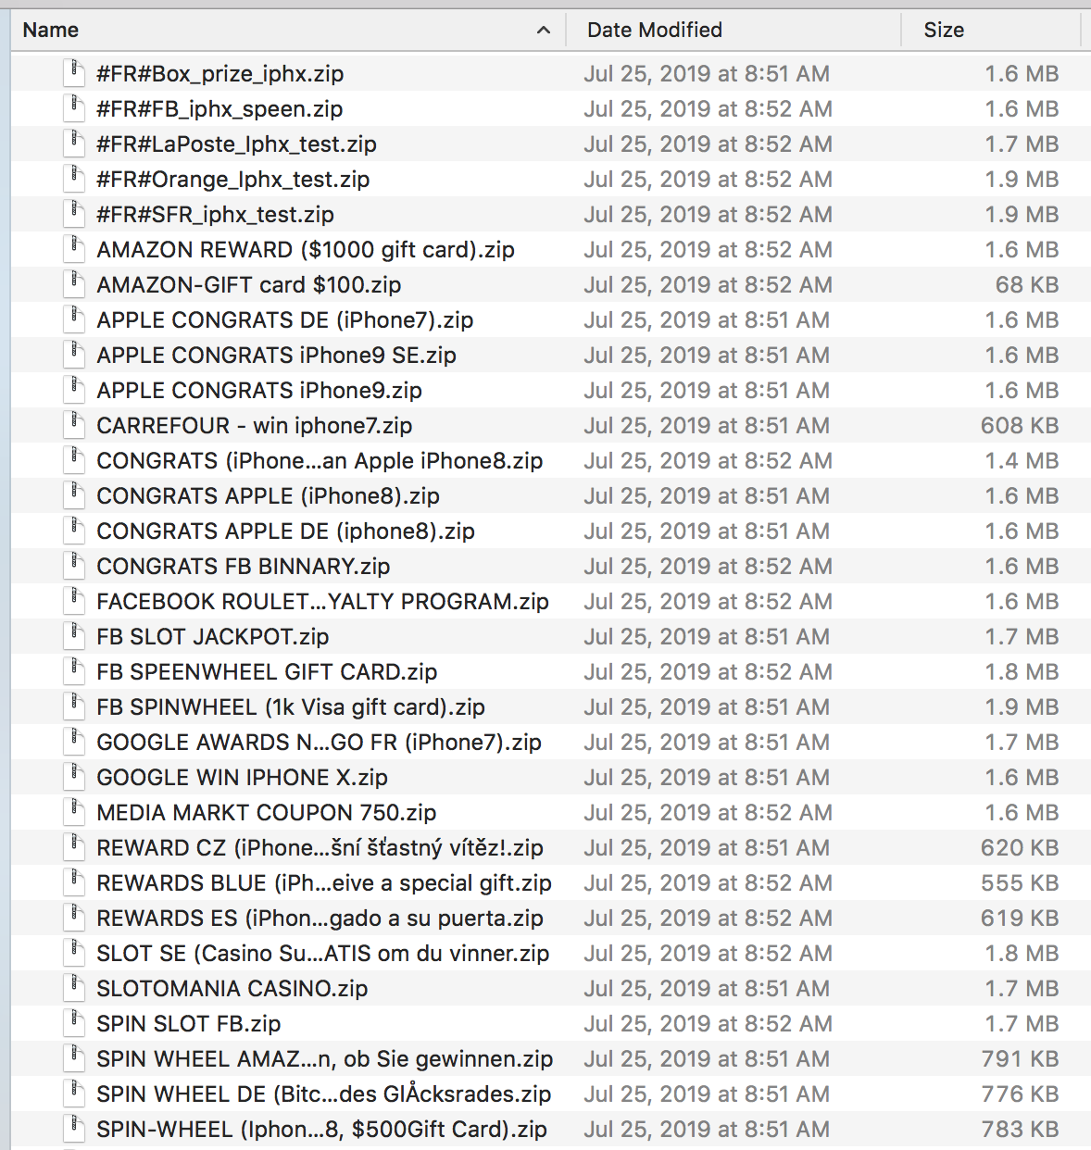The height and width of the screenshot is (1150, 1091).
Task: Sort files by the Name column header
Action: coord(288,31)
